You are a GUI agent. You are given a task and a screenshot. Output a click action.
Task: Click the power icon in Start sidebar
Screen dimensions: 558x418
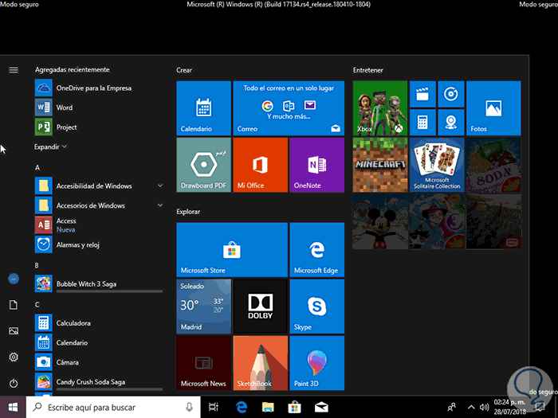[x=14, y=384]
